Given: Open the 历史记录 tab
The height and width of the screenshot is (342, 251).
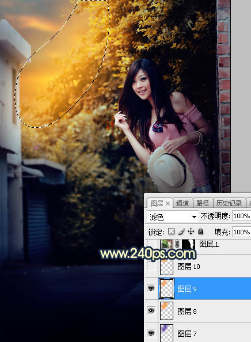Looking at the screenshot, I should [229, 203].
